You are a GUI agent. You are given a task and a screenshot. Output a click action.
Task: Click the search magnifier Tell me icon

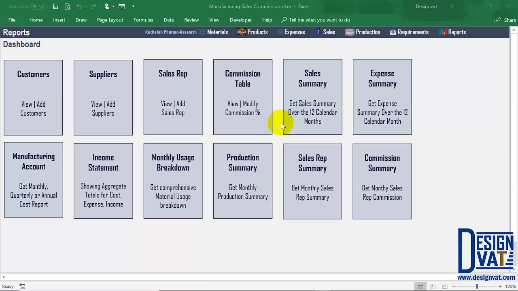(284, 20)
